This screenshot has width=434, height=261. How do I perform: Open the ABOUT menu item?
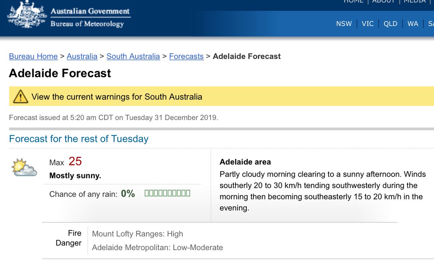click(x=383, y=2)
